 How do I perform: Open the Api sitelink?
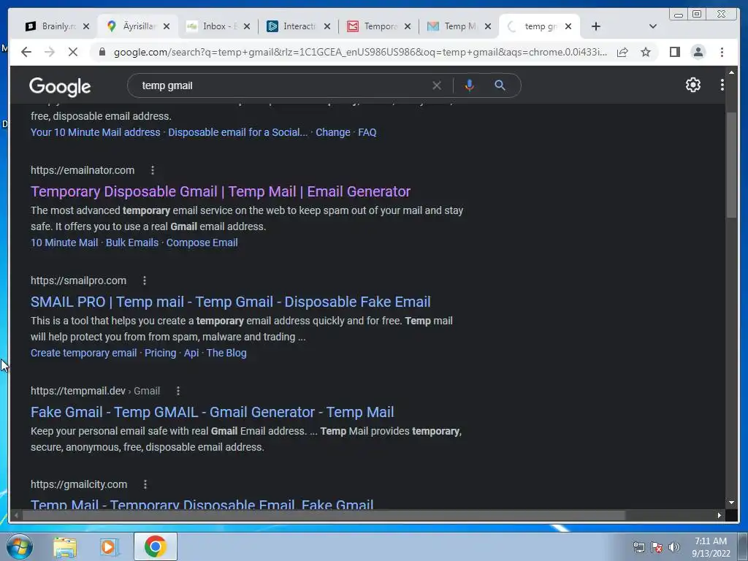191,353
